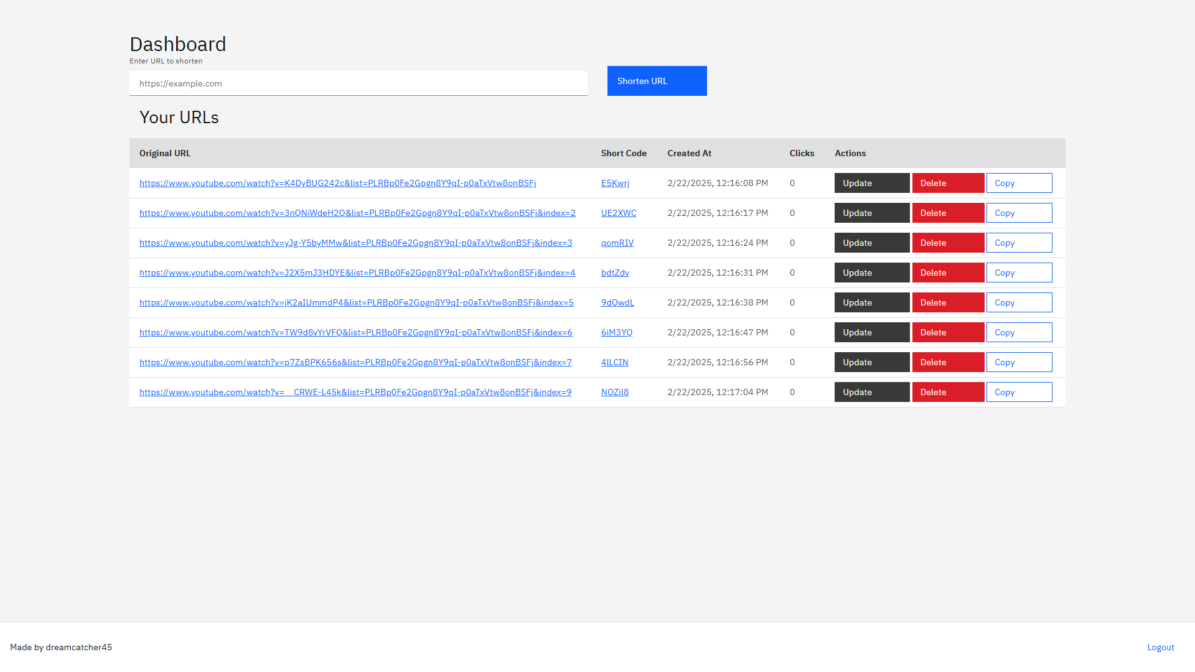Open the original URL ending index=4
This screenshot has width=1195, height=672.
(x=357, y=273)
